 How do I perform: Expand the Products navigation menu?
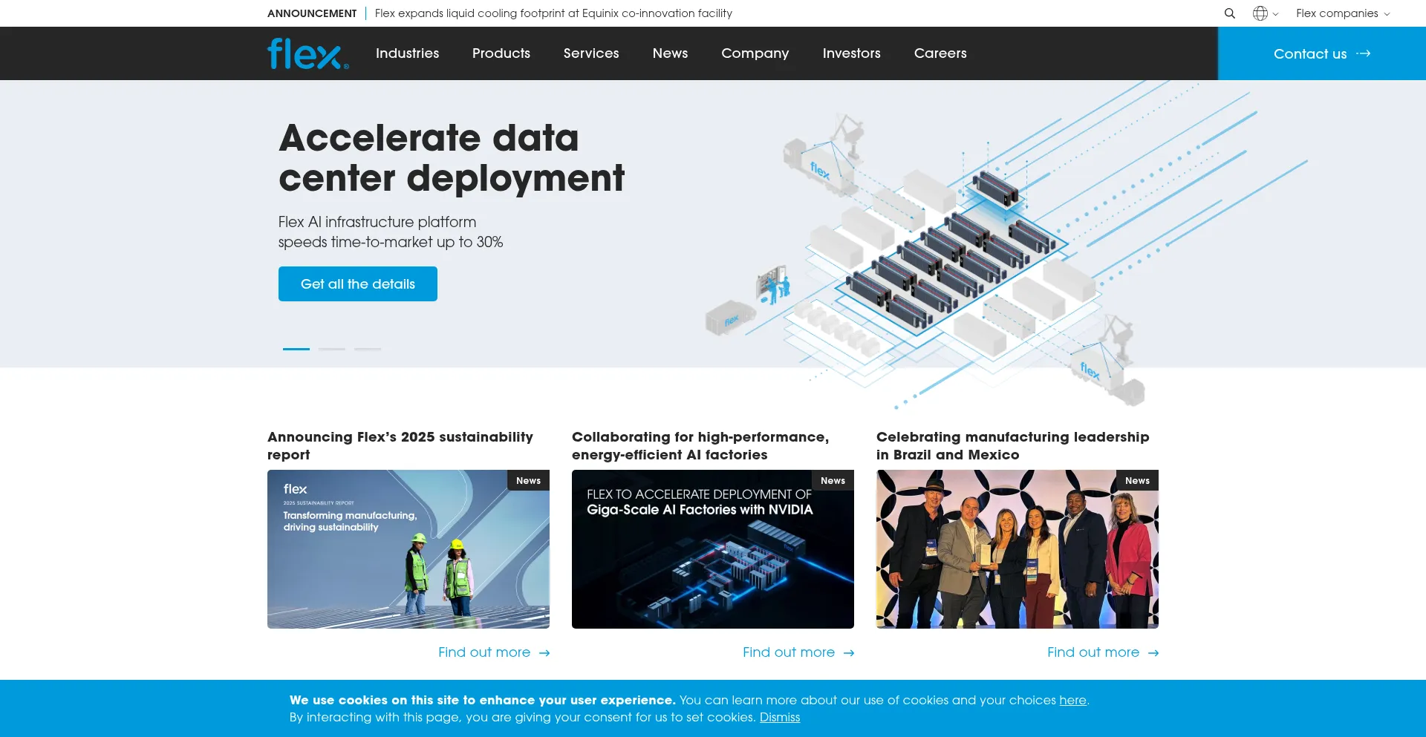(x=501, y=53)
